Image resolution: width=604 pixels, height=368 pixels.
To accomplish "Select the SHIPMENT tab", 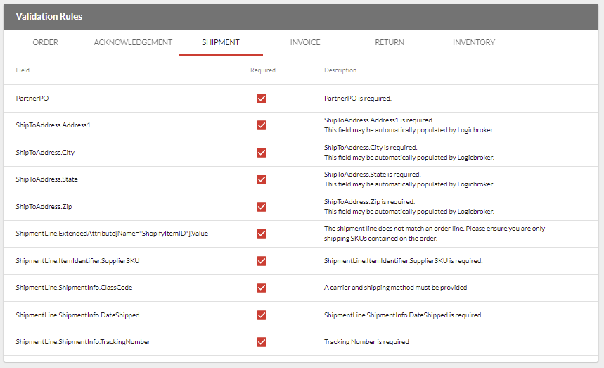I will coord(221,42).
